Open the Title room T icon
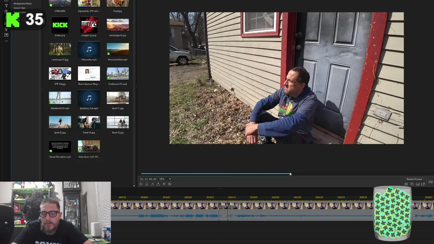434x244 pixels. (6, 6)
